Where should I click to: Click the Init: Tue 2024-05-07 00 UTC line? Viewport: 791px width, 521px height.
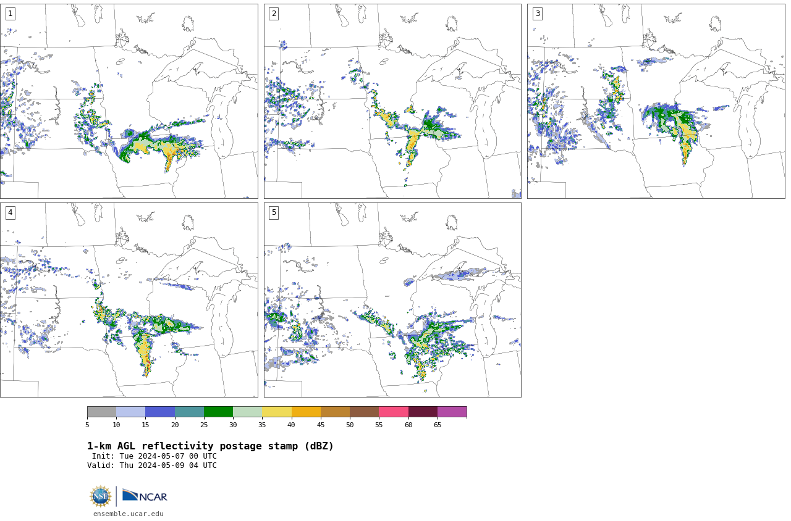pos(154,456)
